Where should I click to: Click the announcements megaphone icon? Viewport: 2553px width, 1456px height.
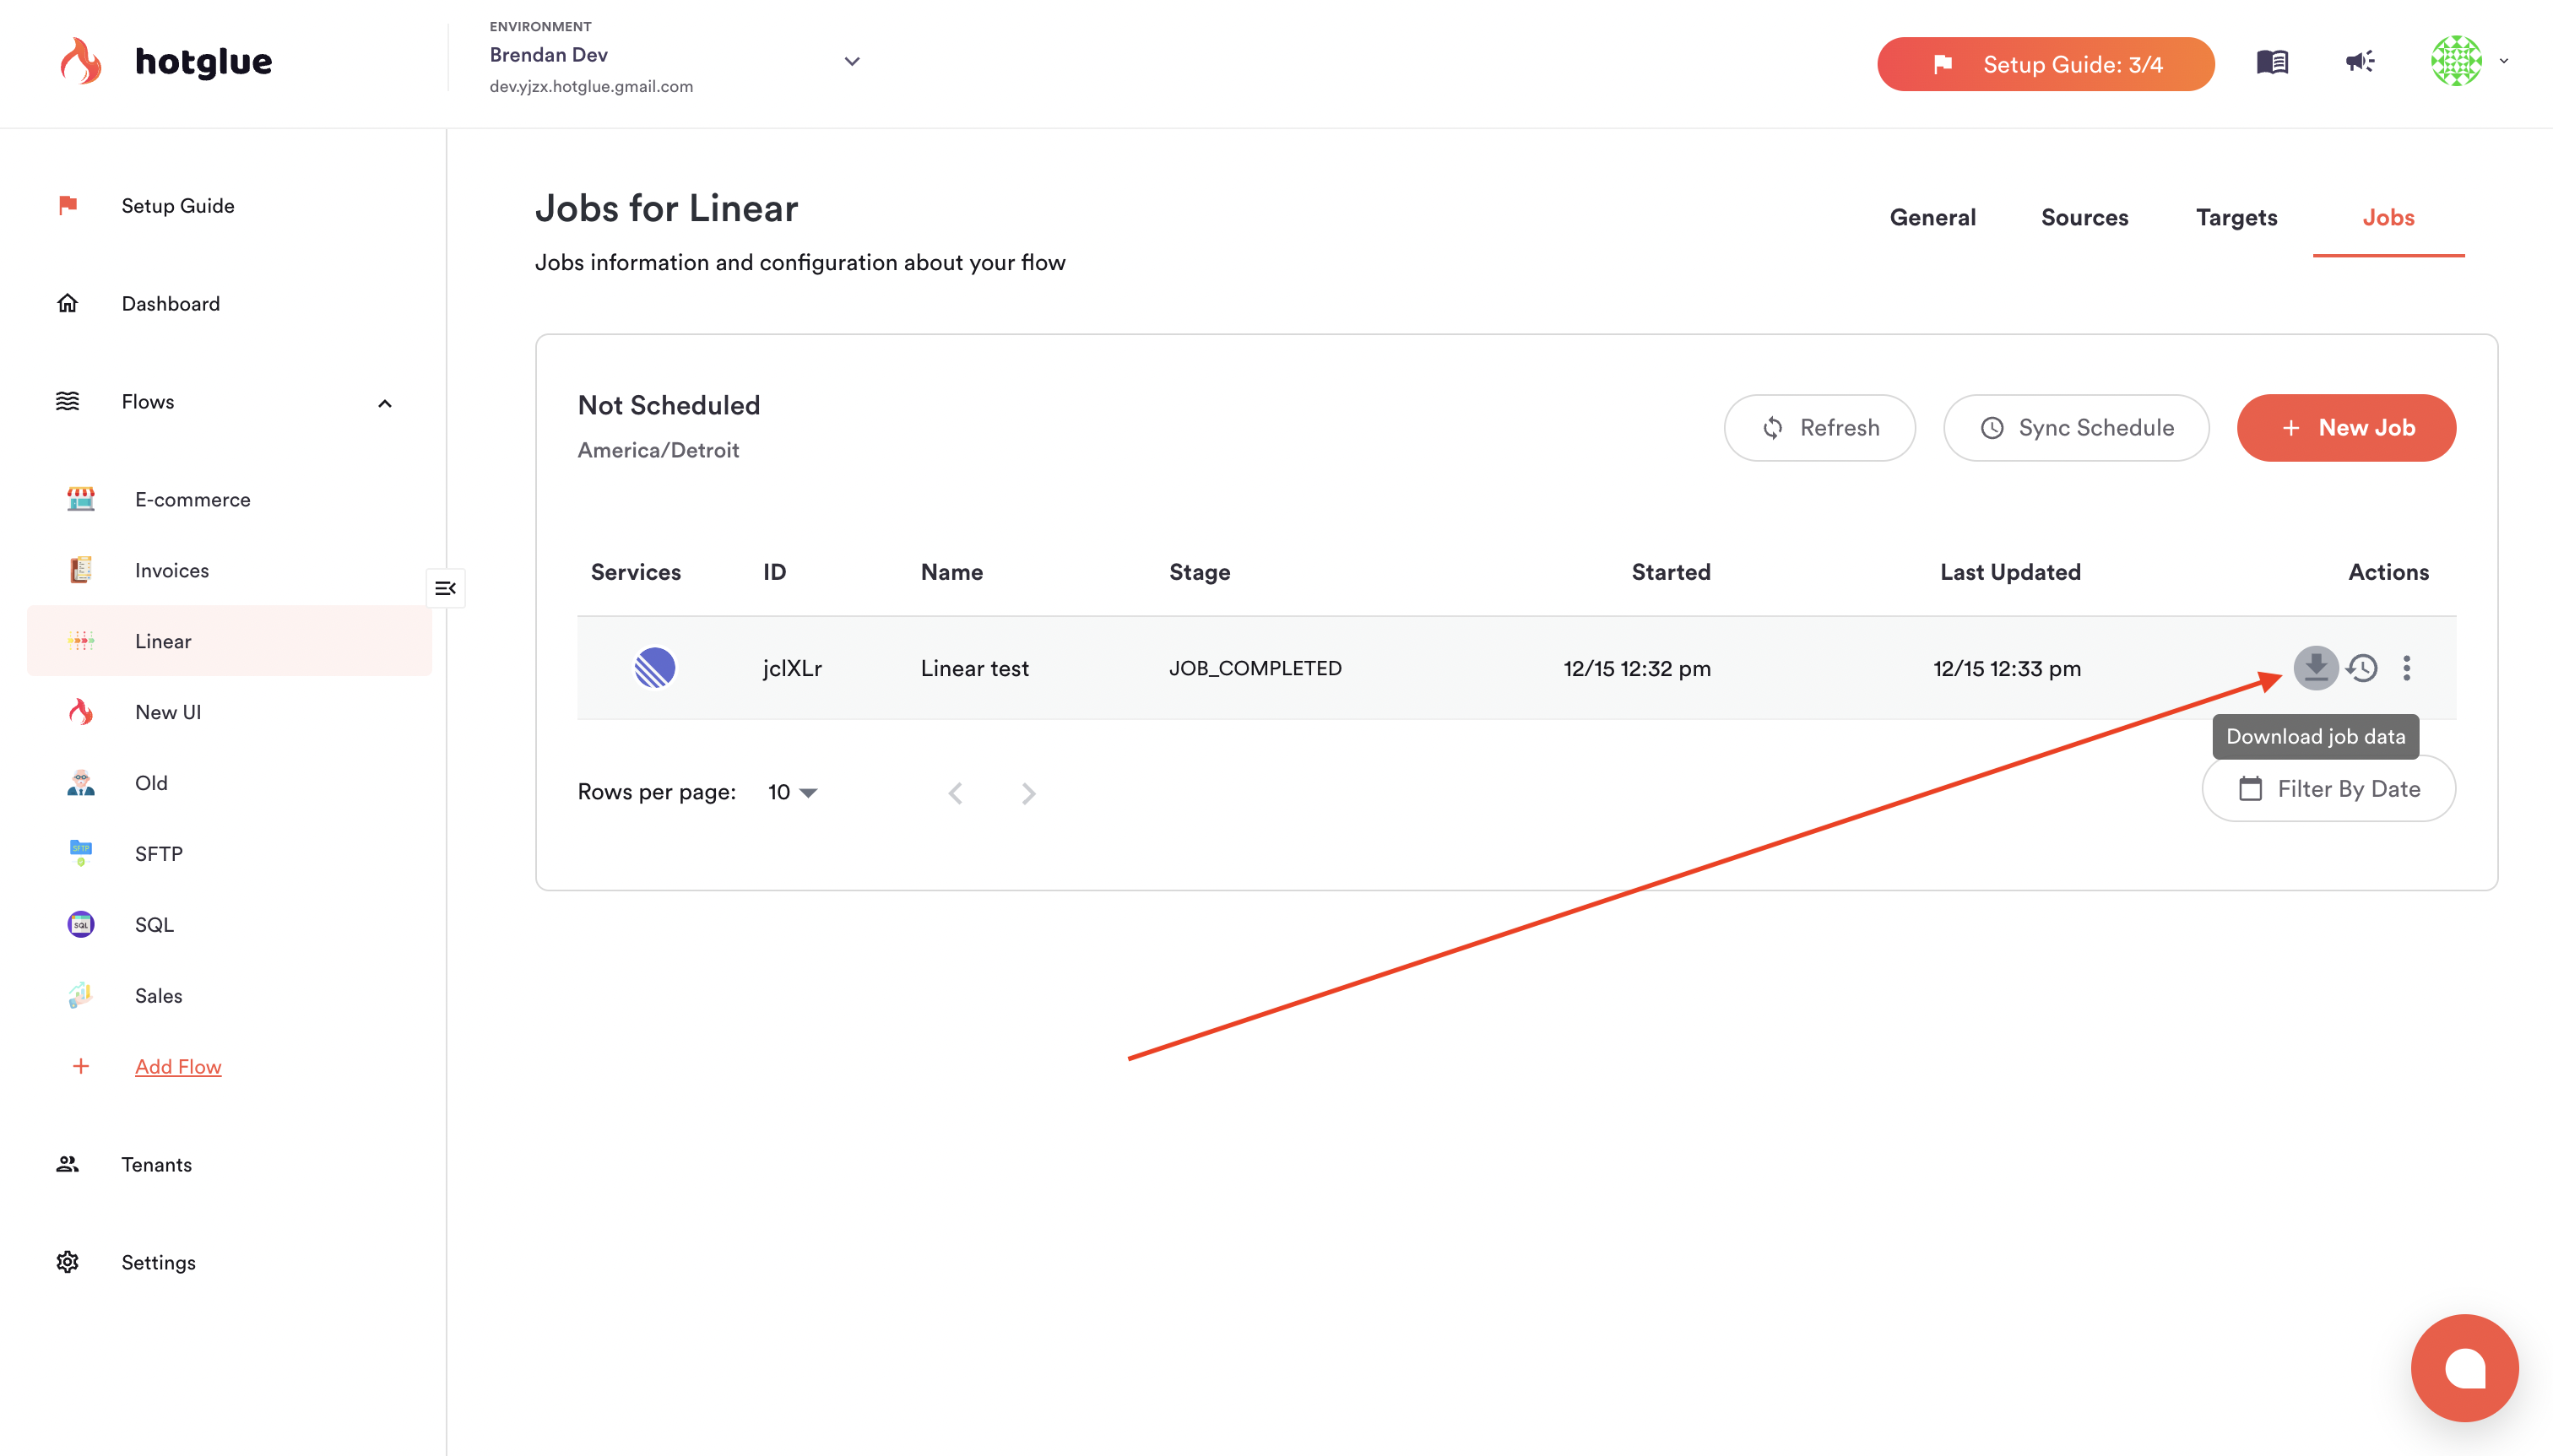point(2360,63)
